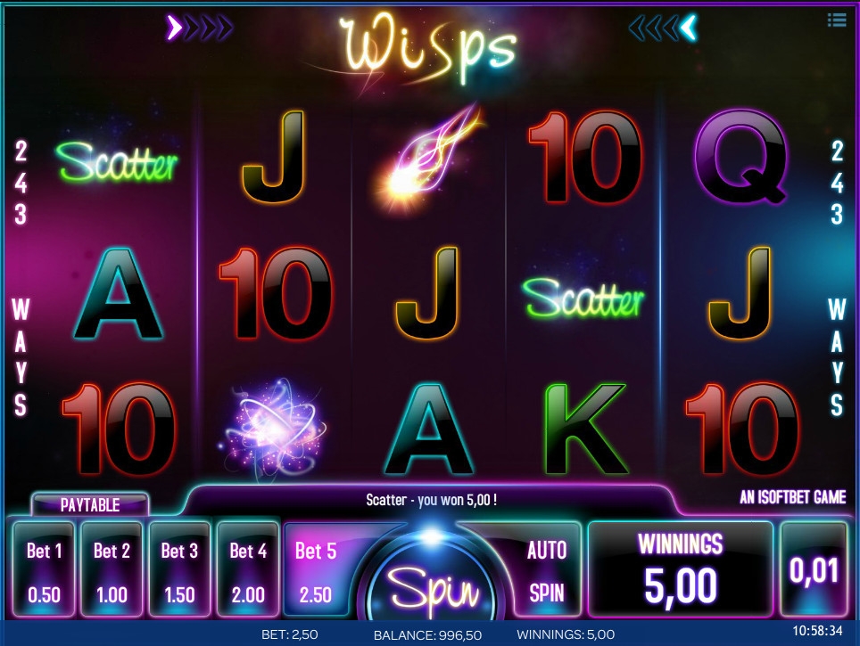Click the green K symbol
Screen dimensions: 860x646
(586, 429)
